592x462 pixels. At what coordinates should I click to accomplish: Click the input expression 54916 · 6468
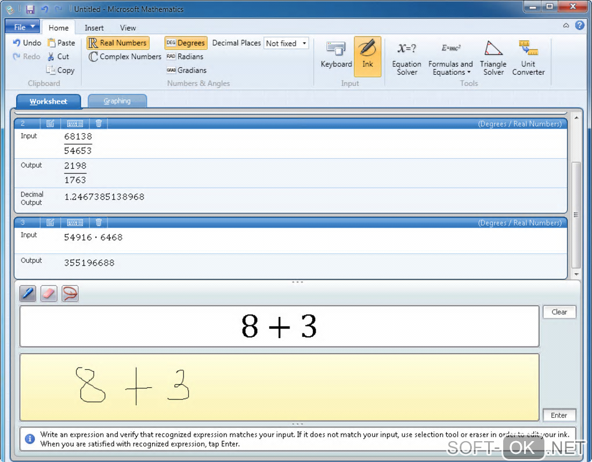93,237
